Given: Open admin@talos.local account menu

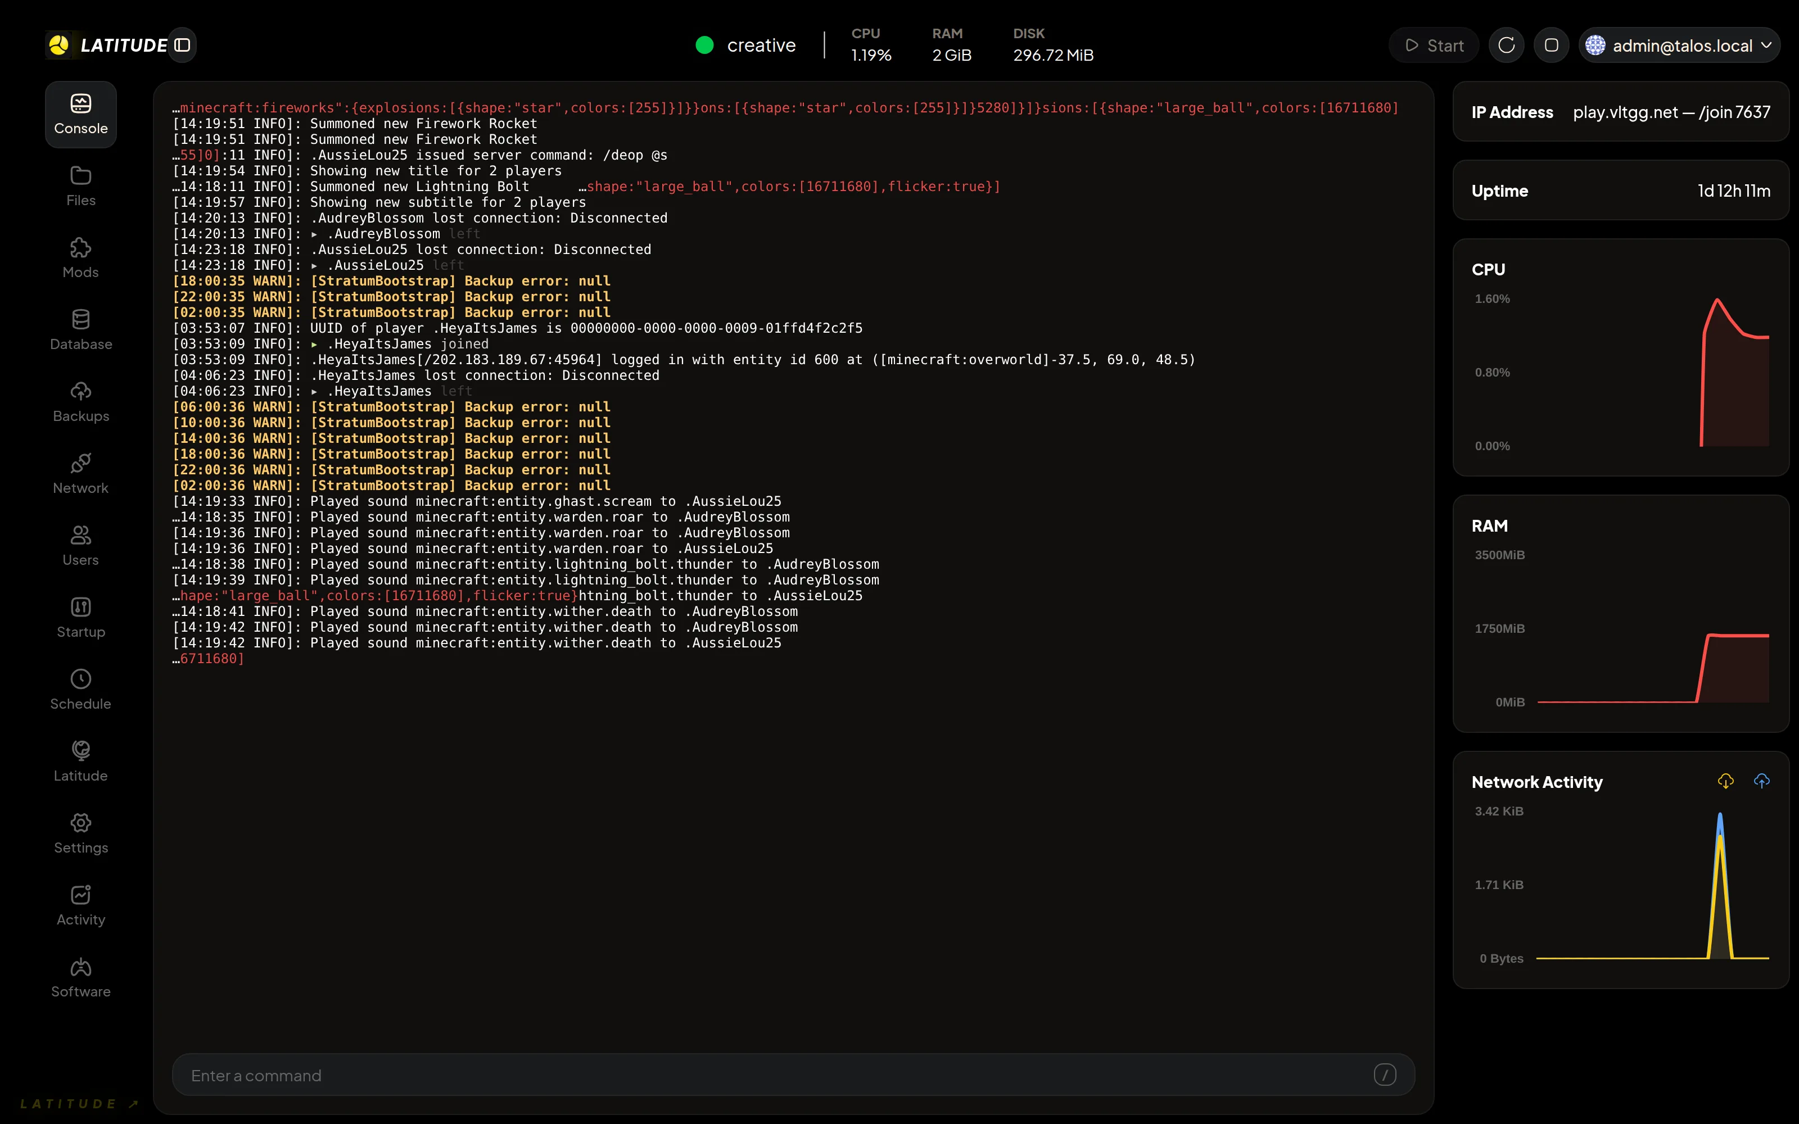Looking at the screenshot, I should pos(1679,46).
